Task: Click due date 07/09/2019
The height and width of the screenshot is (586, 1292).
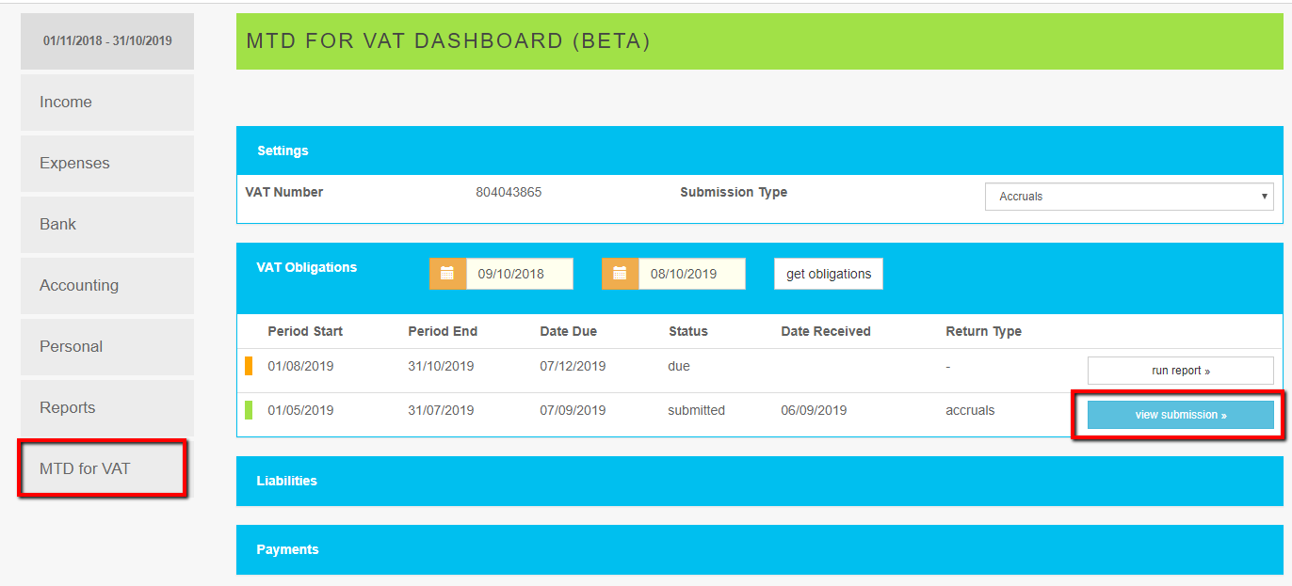Action: click(x=573, y=410)
